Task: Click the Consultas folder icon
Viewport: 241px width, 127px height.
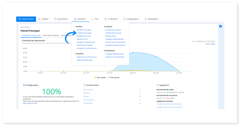Action: pyautogui.click(x=75, y=19)
